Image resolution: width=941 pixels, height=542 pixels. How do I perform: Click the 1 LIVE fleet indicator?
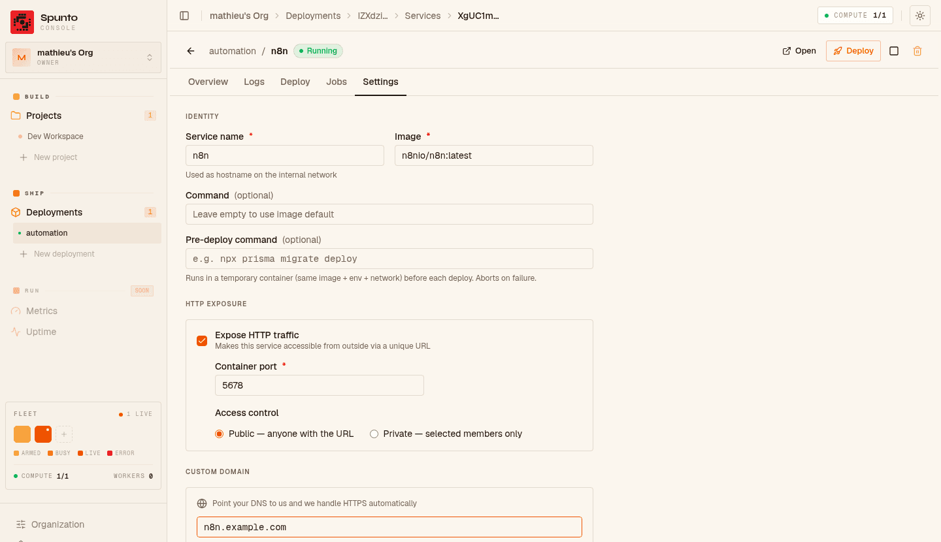136,414
